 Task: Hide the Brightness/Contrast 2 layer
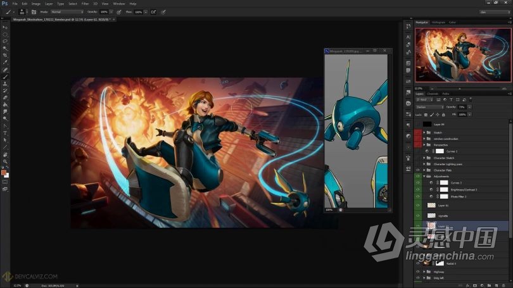pyautogui.click(x=418, y=190)
